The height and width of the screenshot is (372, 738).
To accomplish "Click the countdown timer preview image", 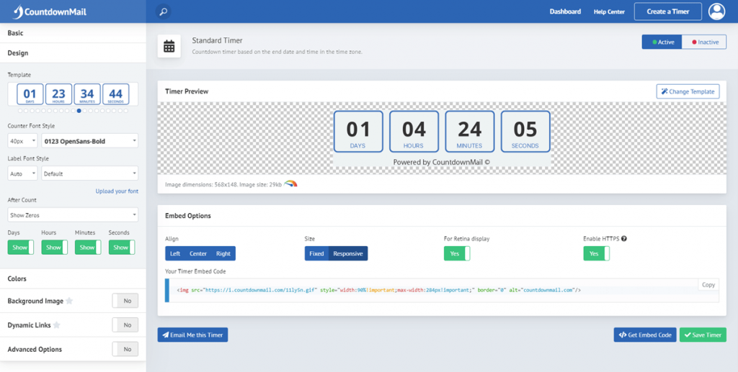I will pos(442,138).
